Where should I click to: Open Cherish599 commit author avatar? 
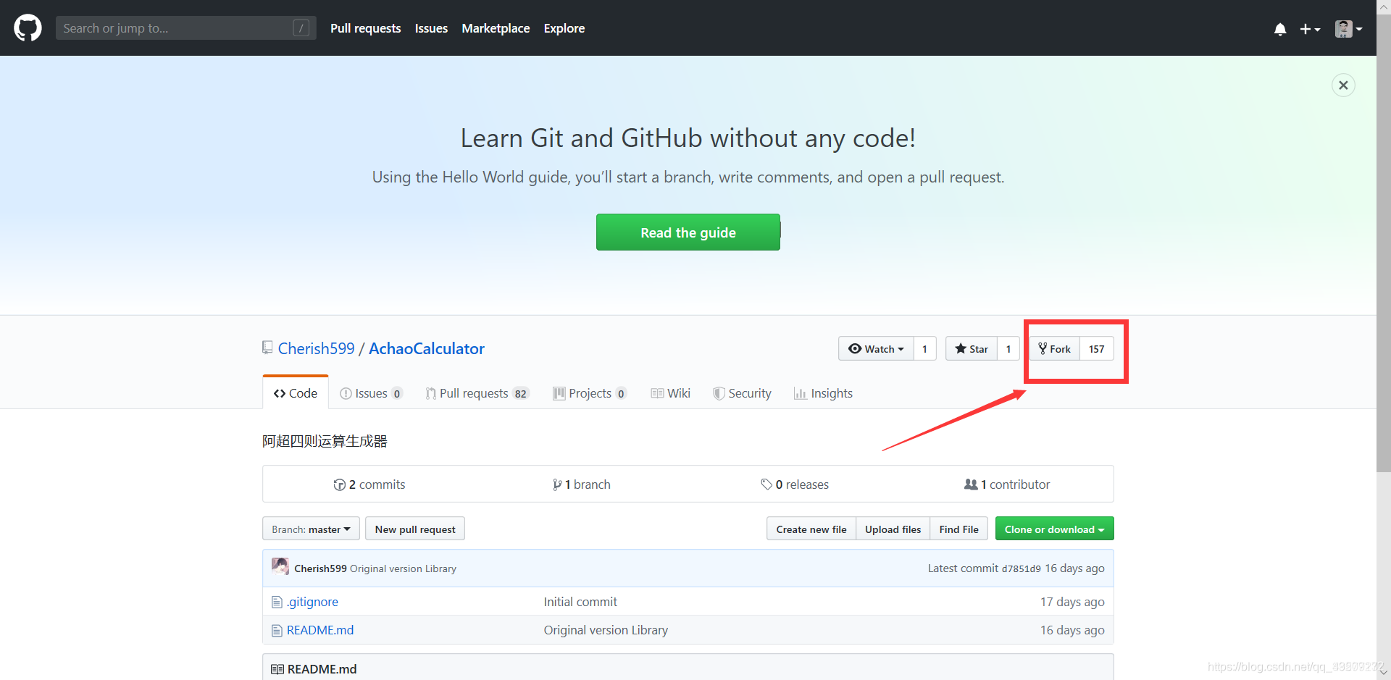[280, 566]
